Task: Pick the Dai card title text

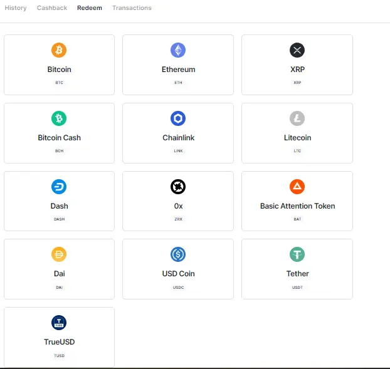Action: click(59, 274)
